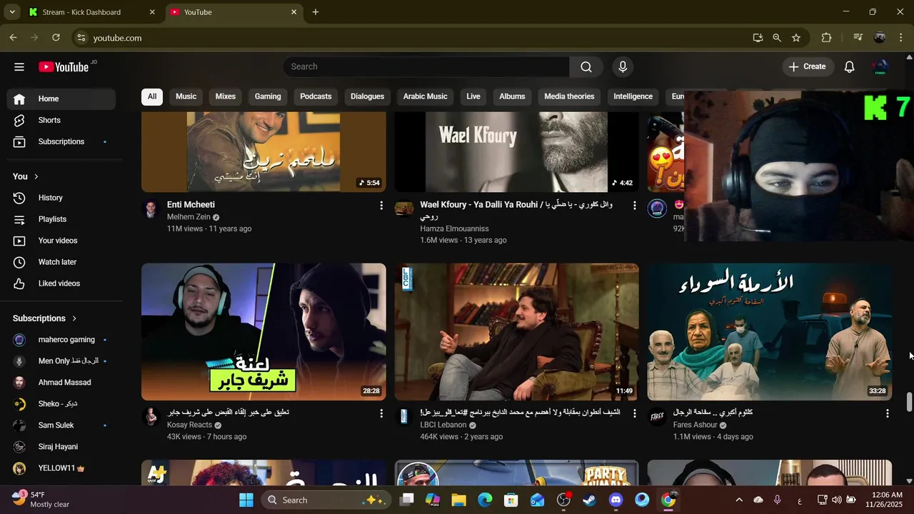Open options menu for Fares Ashour video

[x=888, y=413]
